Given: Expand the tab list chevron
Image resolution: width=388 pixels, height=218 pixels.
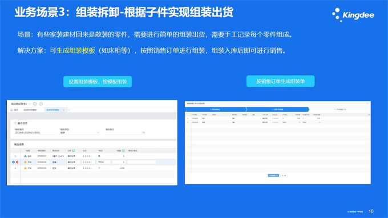Looking at the screenshot, I should [x=69, y=110].
